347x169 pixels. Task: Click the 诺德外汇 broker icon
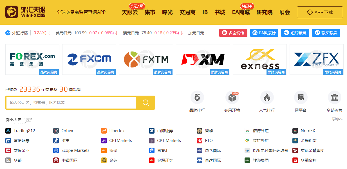tap(247, 131)
